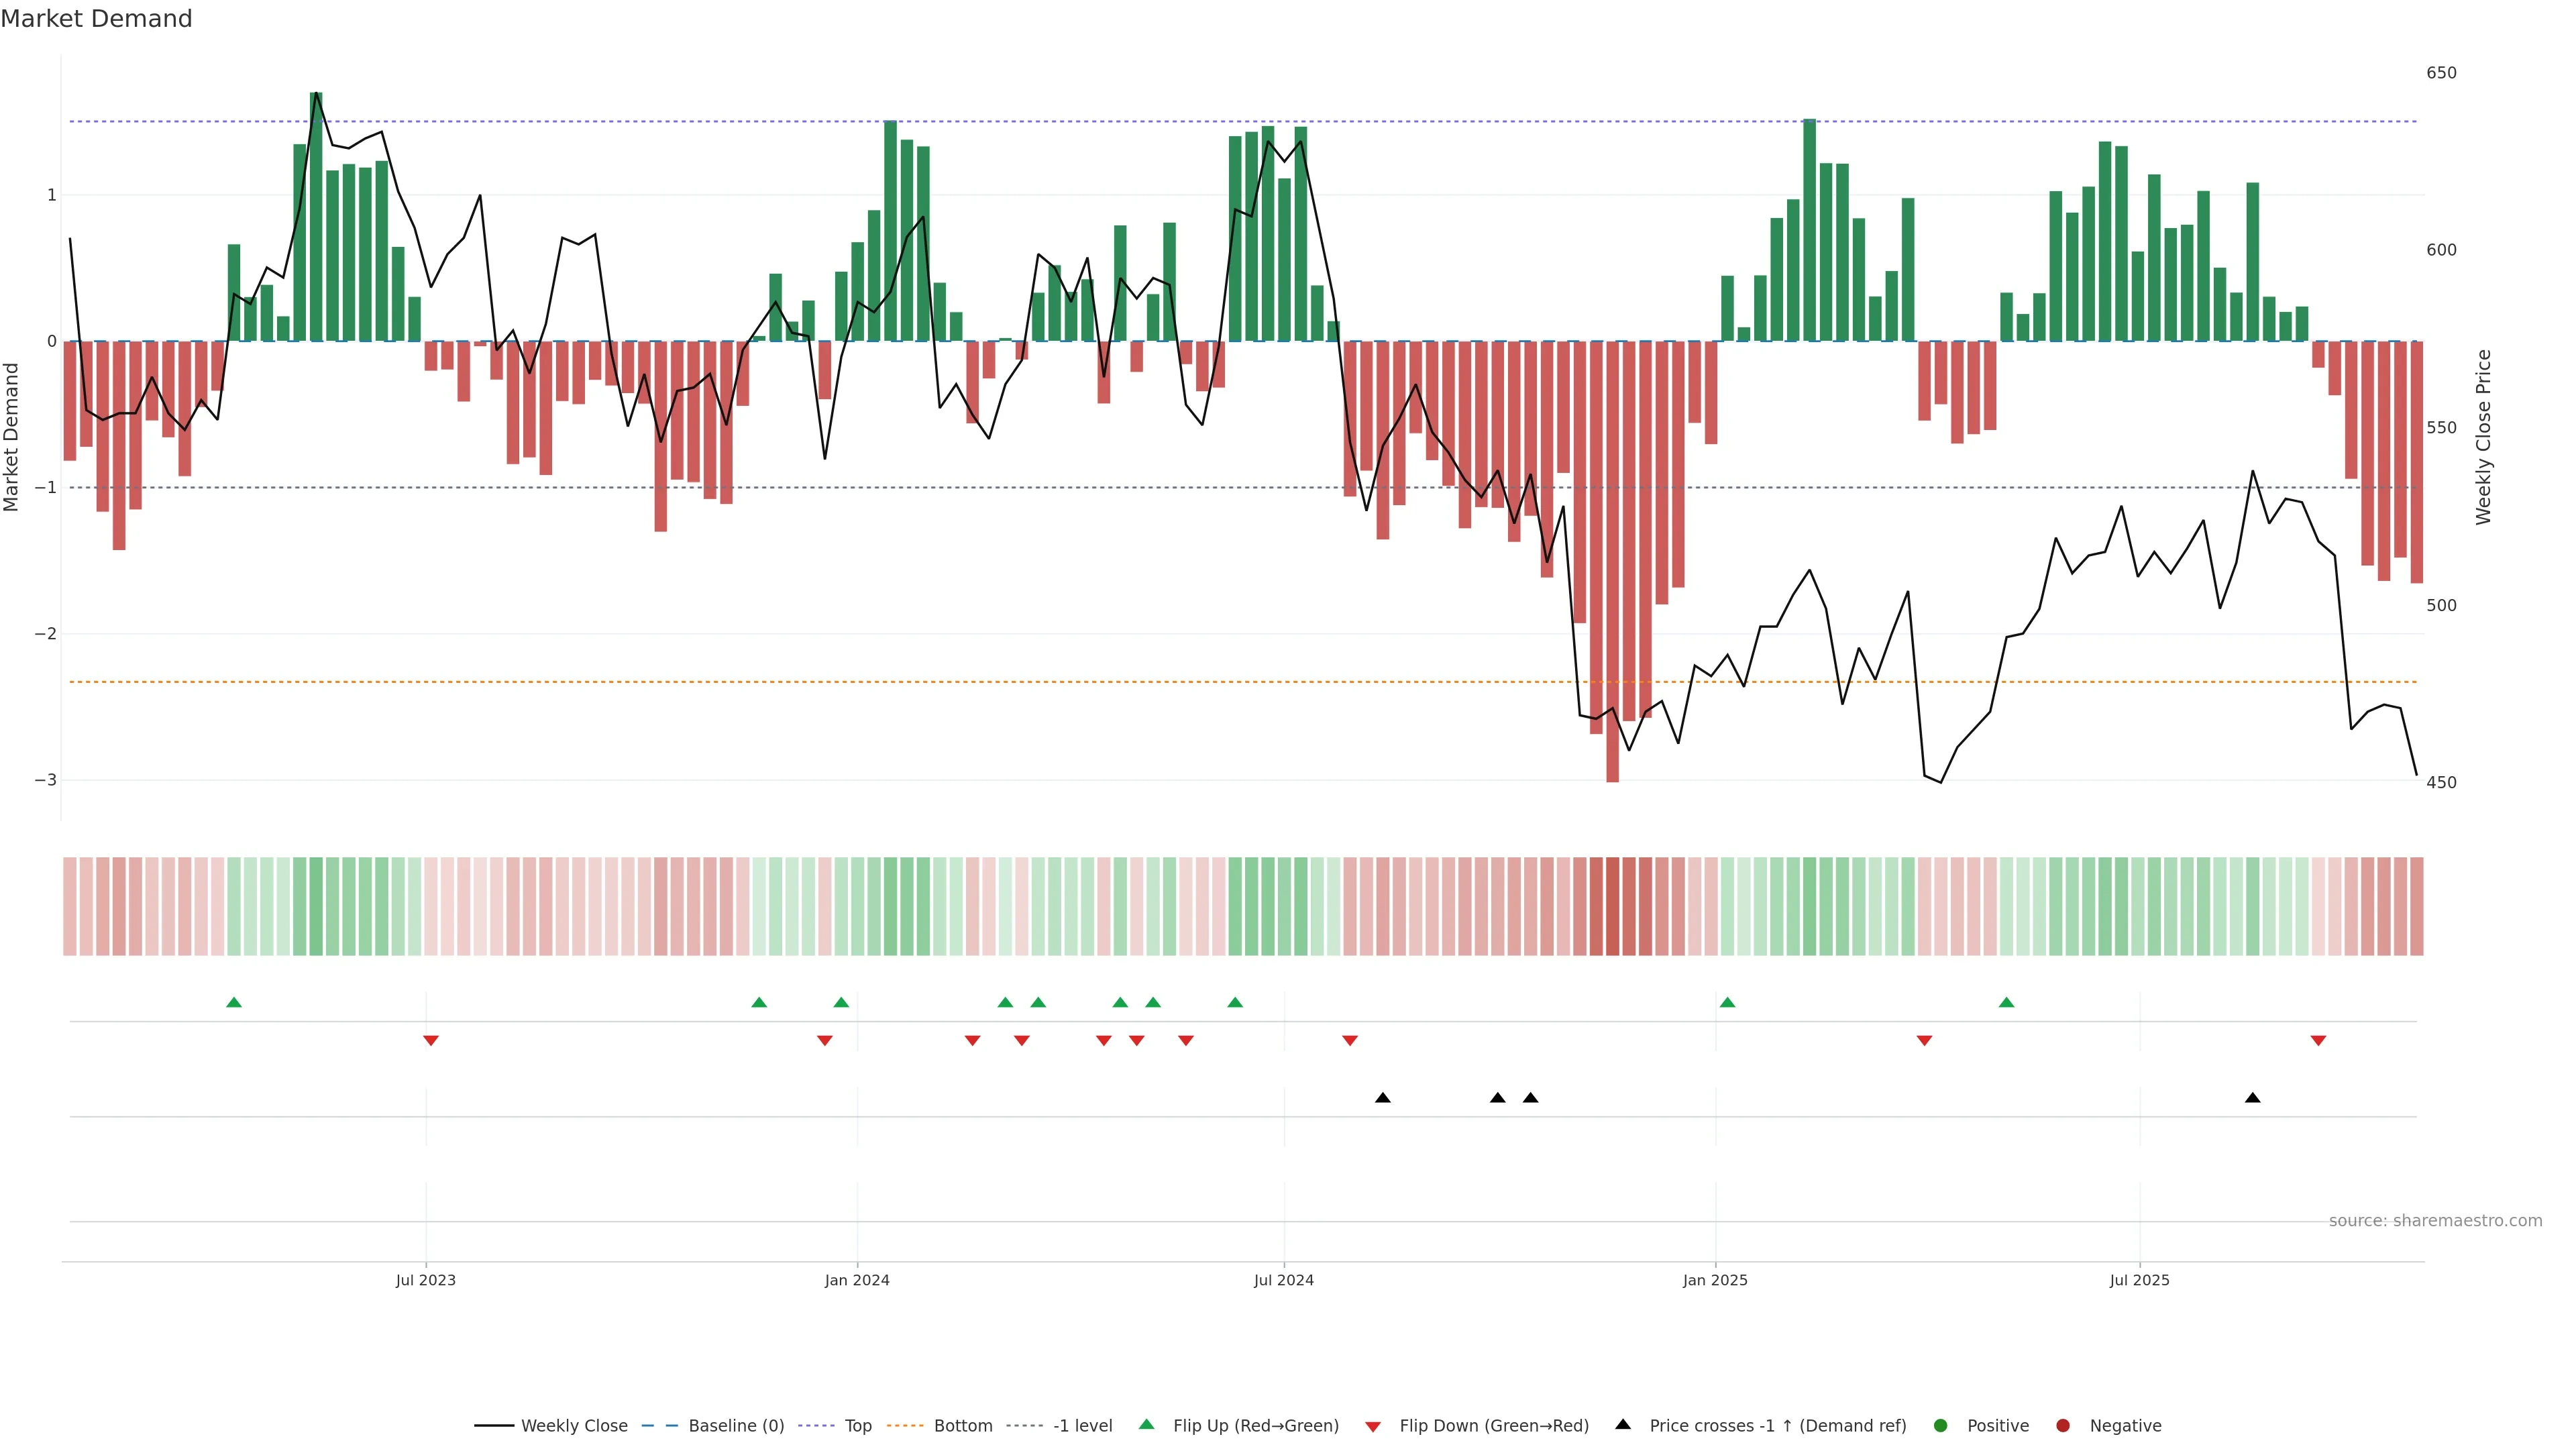2576x1449 pixels.
Task: Click the source: sharemaestro.com text
Action: point(2435,1220)
